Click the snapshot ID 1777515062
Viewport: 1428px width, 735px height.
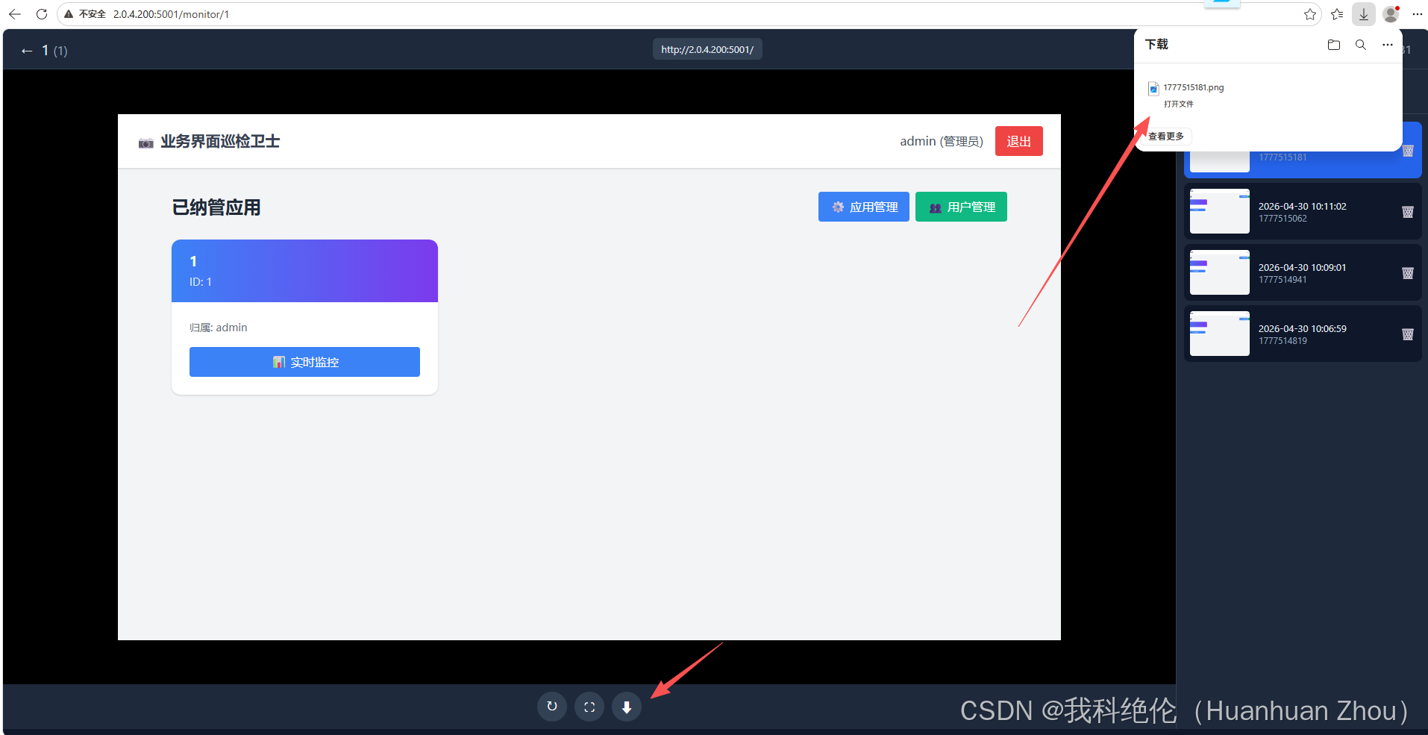[x=1283, y=219]
